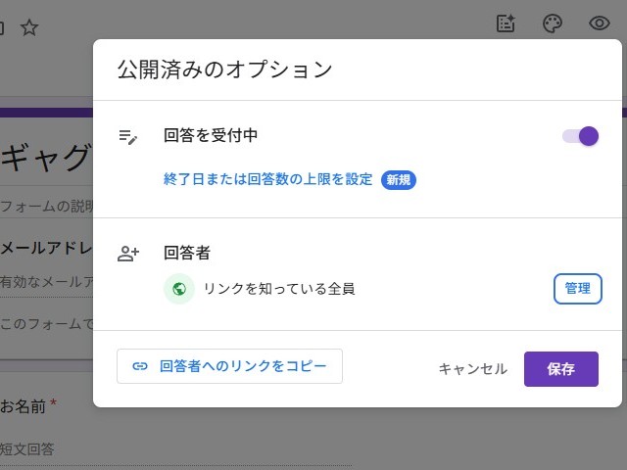Click the 新規 badge
The image size is (627, 470).
coord(399,180)
